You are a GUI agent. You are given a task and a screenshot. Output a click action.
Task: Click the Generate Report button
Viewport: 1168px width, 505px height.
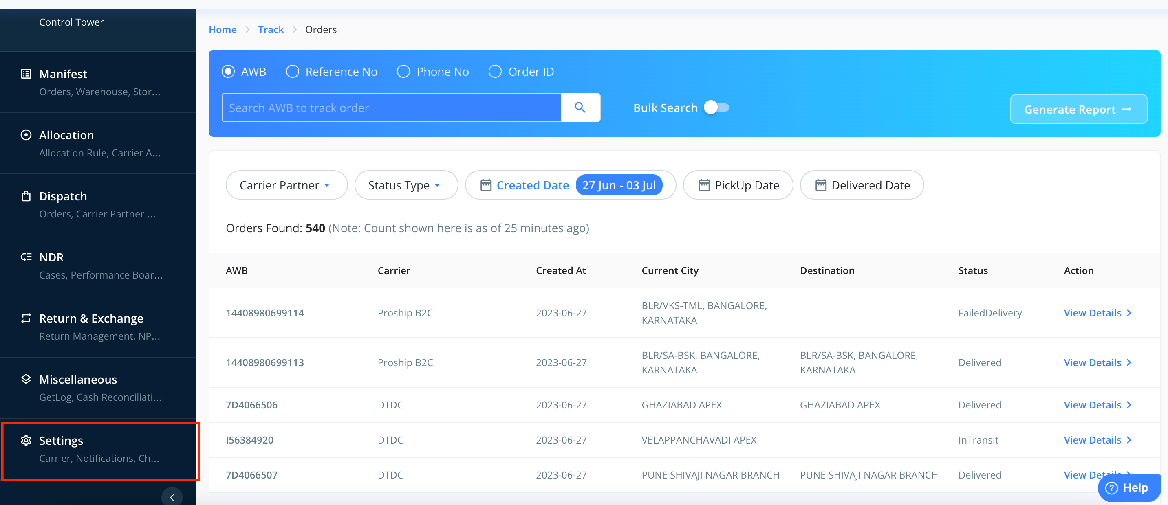[1078, 109]
